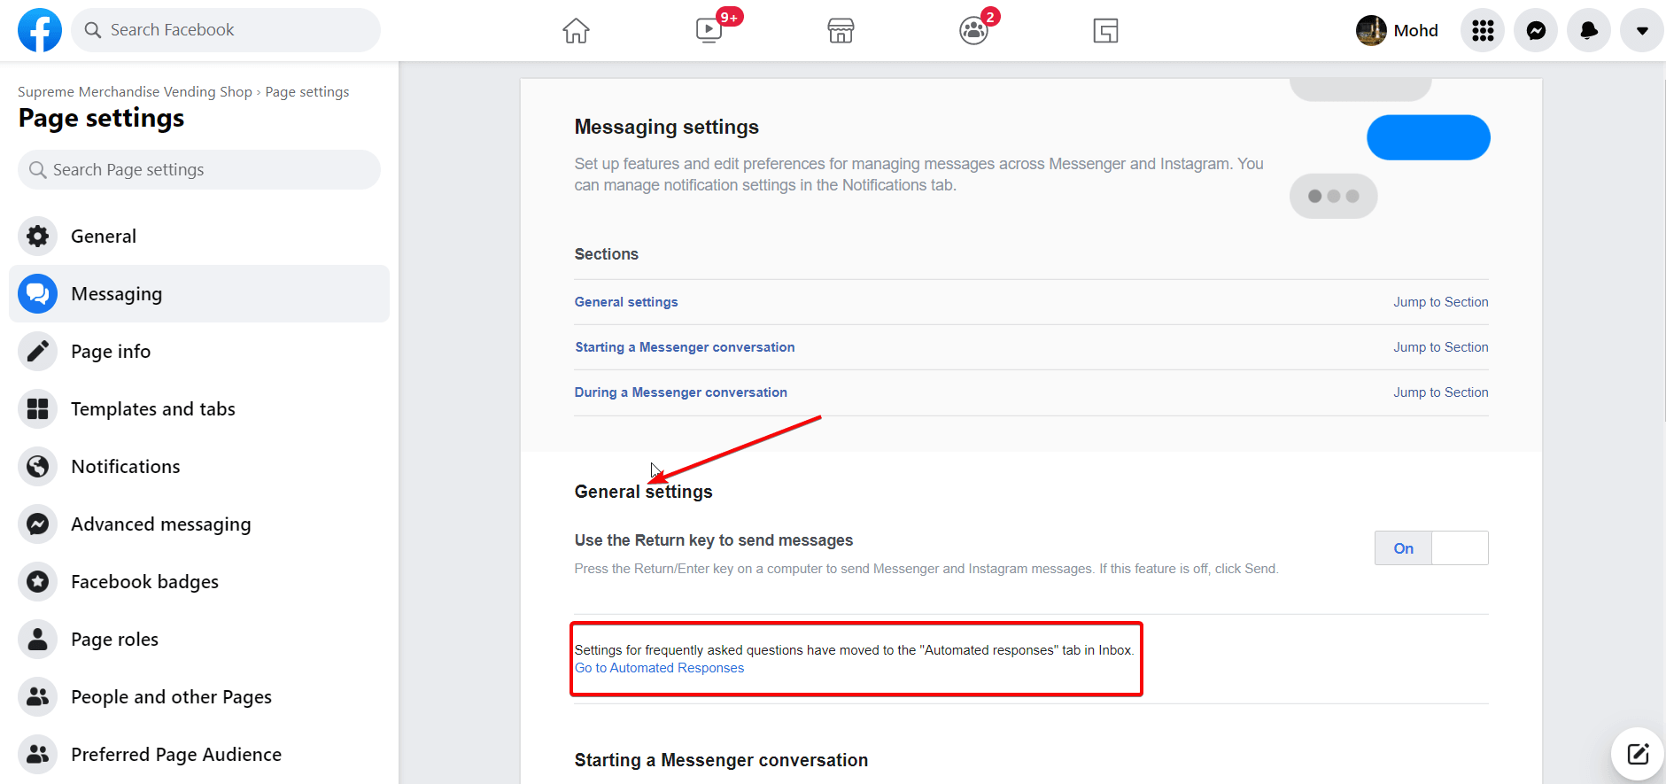
Task: Click Starting a Messenger conversation link
Action: pos(685,347)
